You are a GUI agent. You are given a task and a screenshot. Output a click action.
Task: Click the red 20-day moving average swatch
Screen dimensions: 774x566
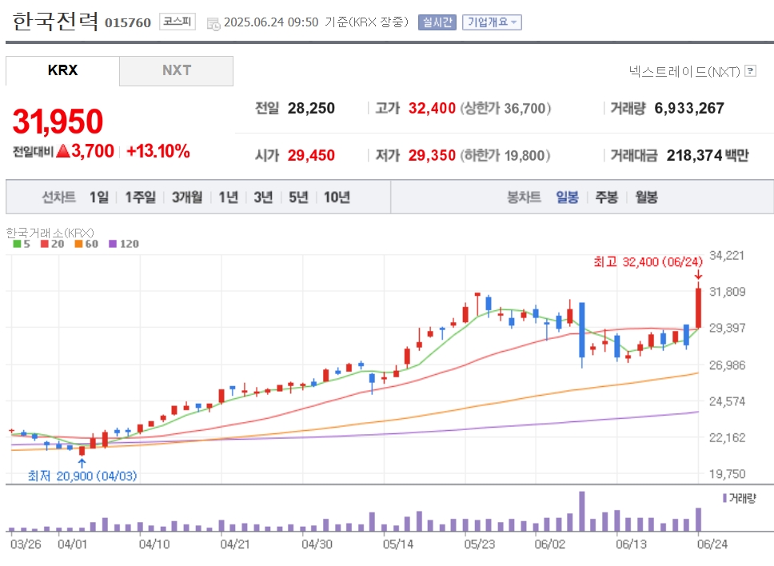coord(45,244)
